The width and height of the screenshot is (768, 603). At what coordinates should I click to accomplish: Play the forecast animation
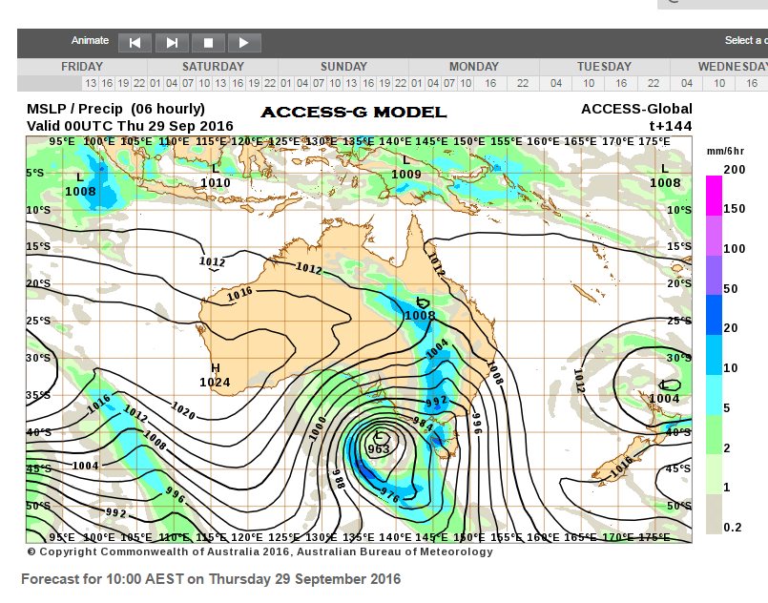coord(244,43)
